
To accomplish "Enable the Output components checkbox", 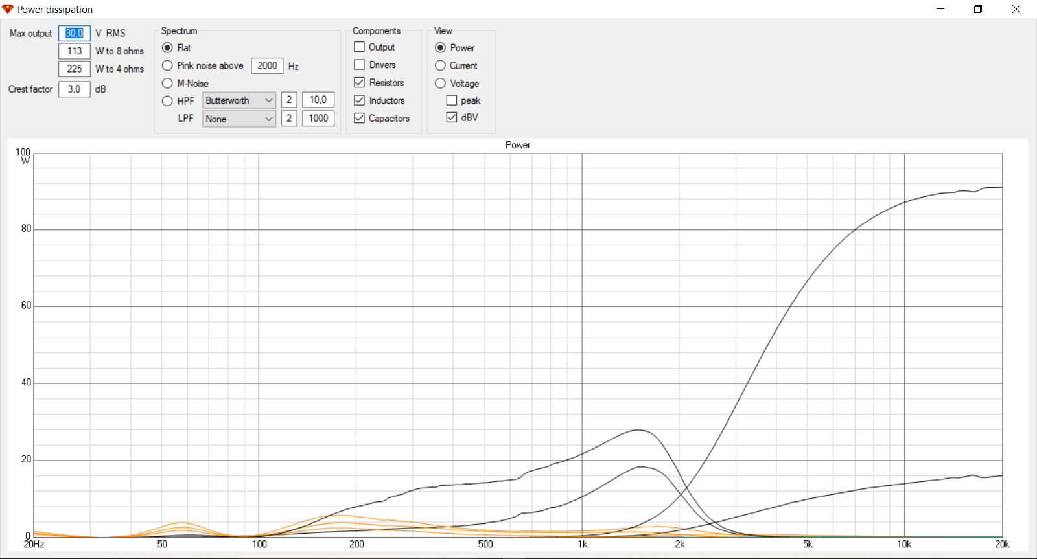I will click(360, 47).
